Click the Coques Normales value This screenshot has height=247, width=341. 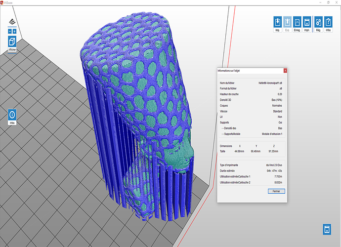pyautogui.click(x=277, y=105)
